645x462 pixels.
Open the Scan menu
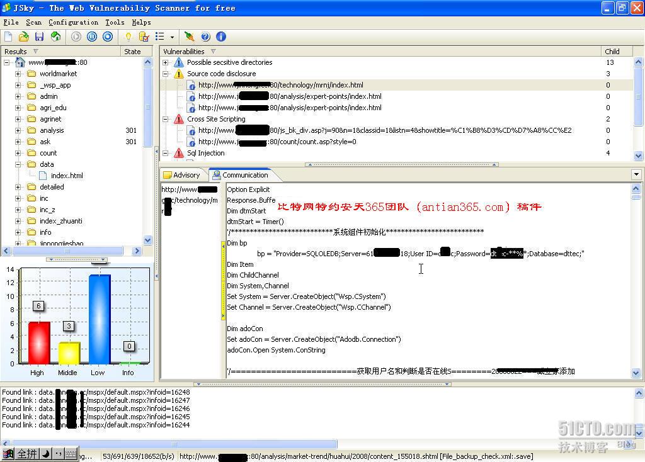[x=34, y=22]
